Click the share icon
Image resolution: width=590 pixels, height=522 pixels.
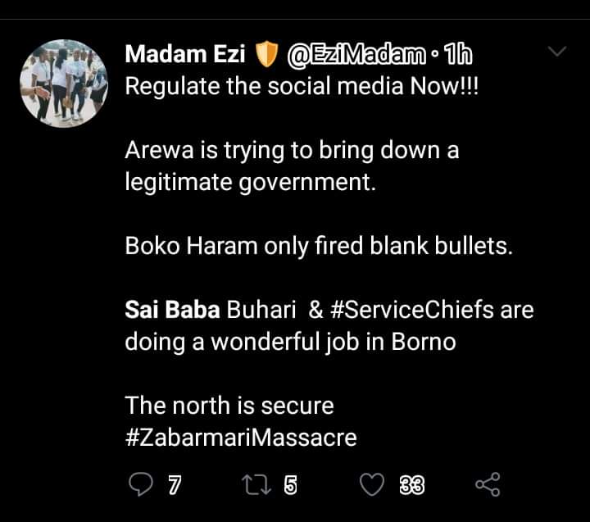point(488,485)
